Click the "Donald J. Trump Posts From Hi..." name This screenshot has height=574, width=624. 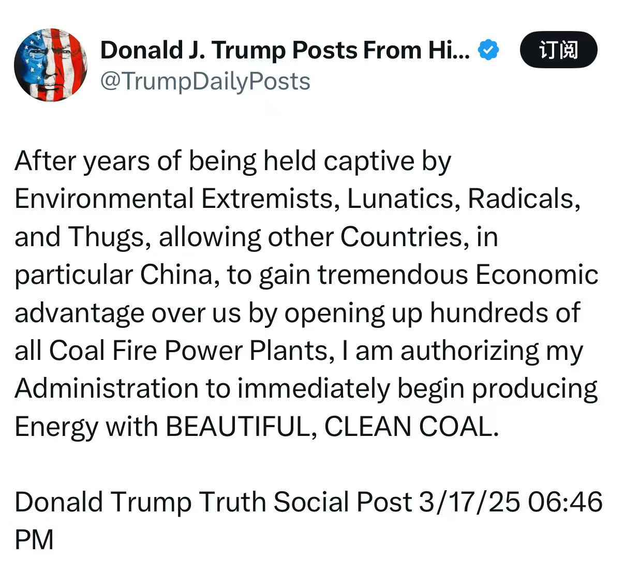click(x=285, y=50)
